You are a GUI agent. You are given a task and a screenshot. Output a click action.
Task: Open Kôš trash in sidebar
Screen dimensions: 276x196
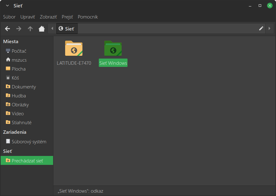tap(15, 78)
